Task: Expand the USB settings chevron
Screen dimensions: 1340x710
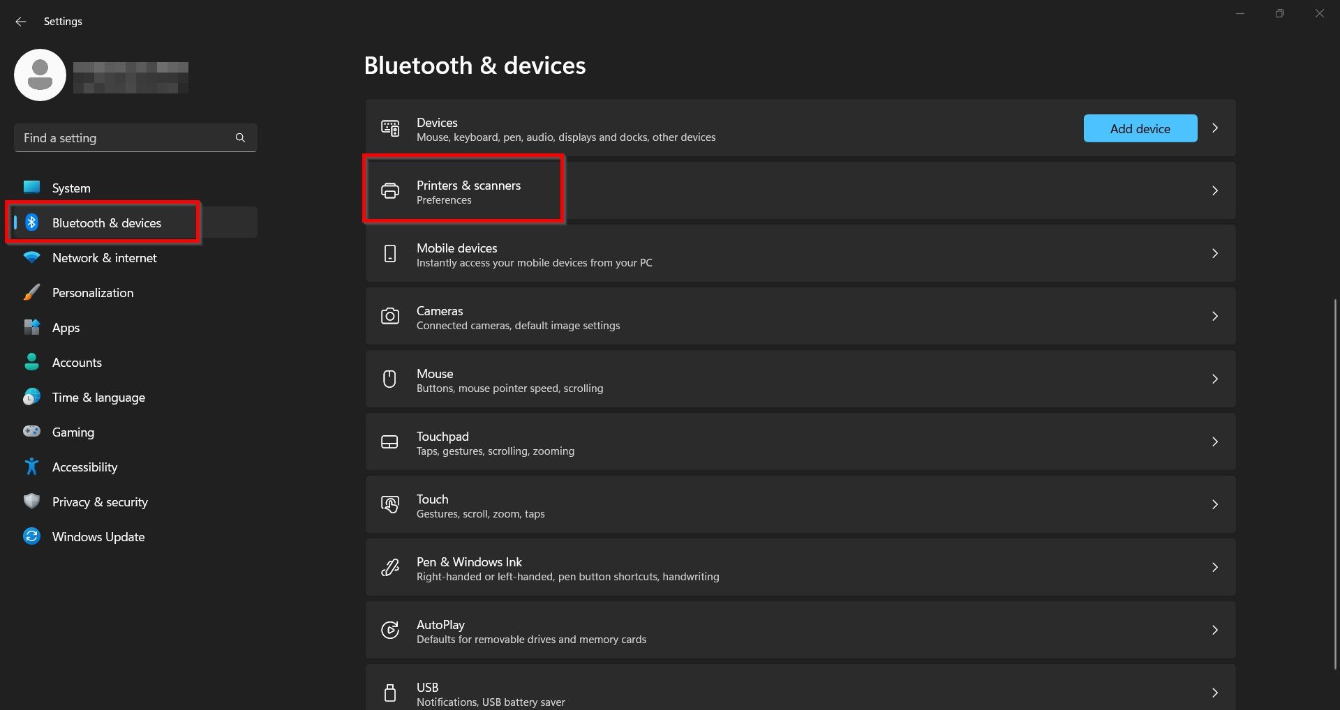Action: [x=1215, y=693]
